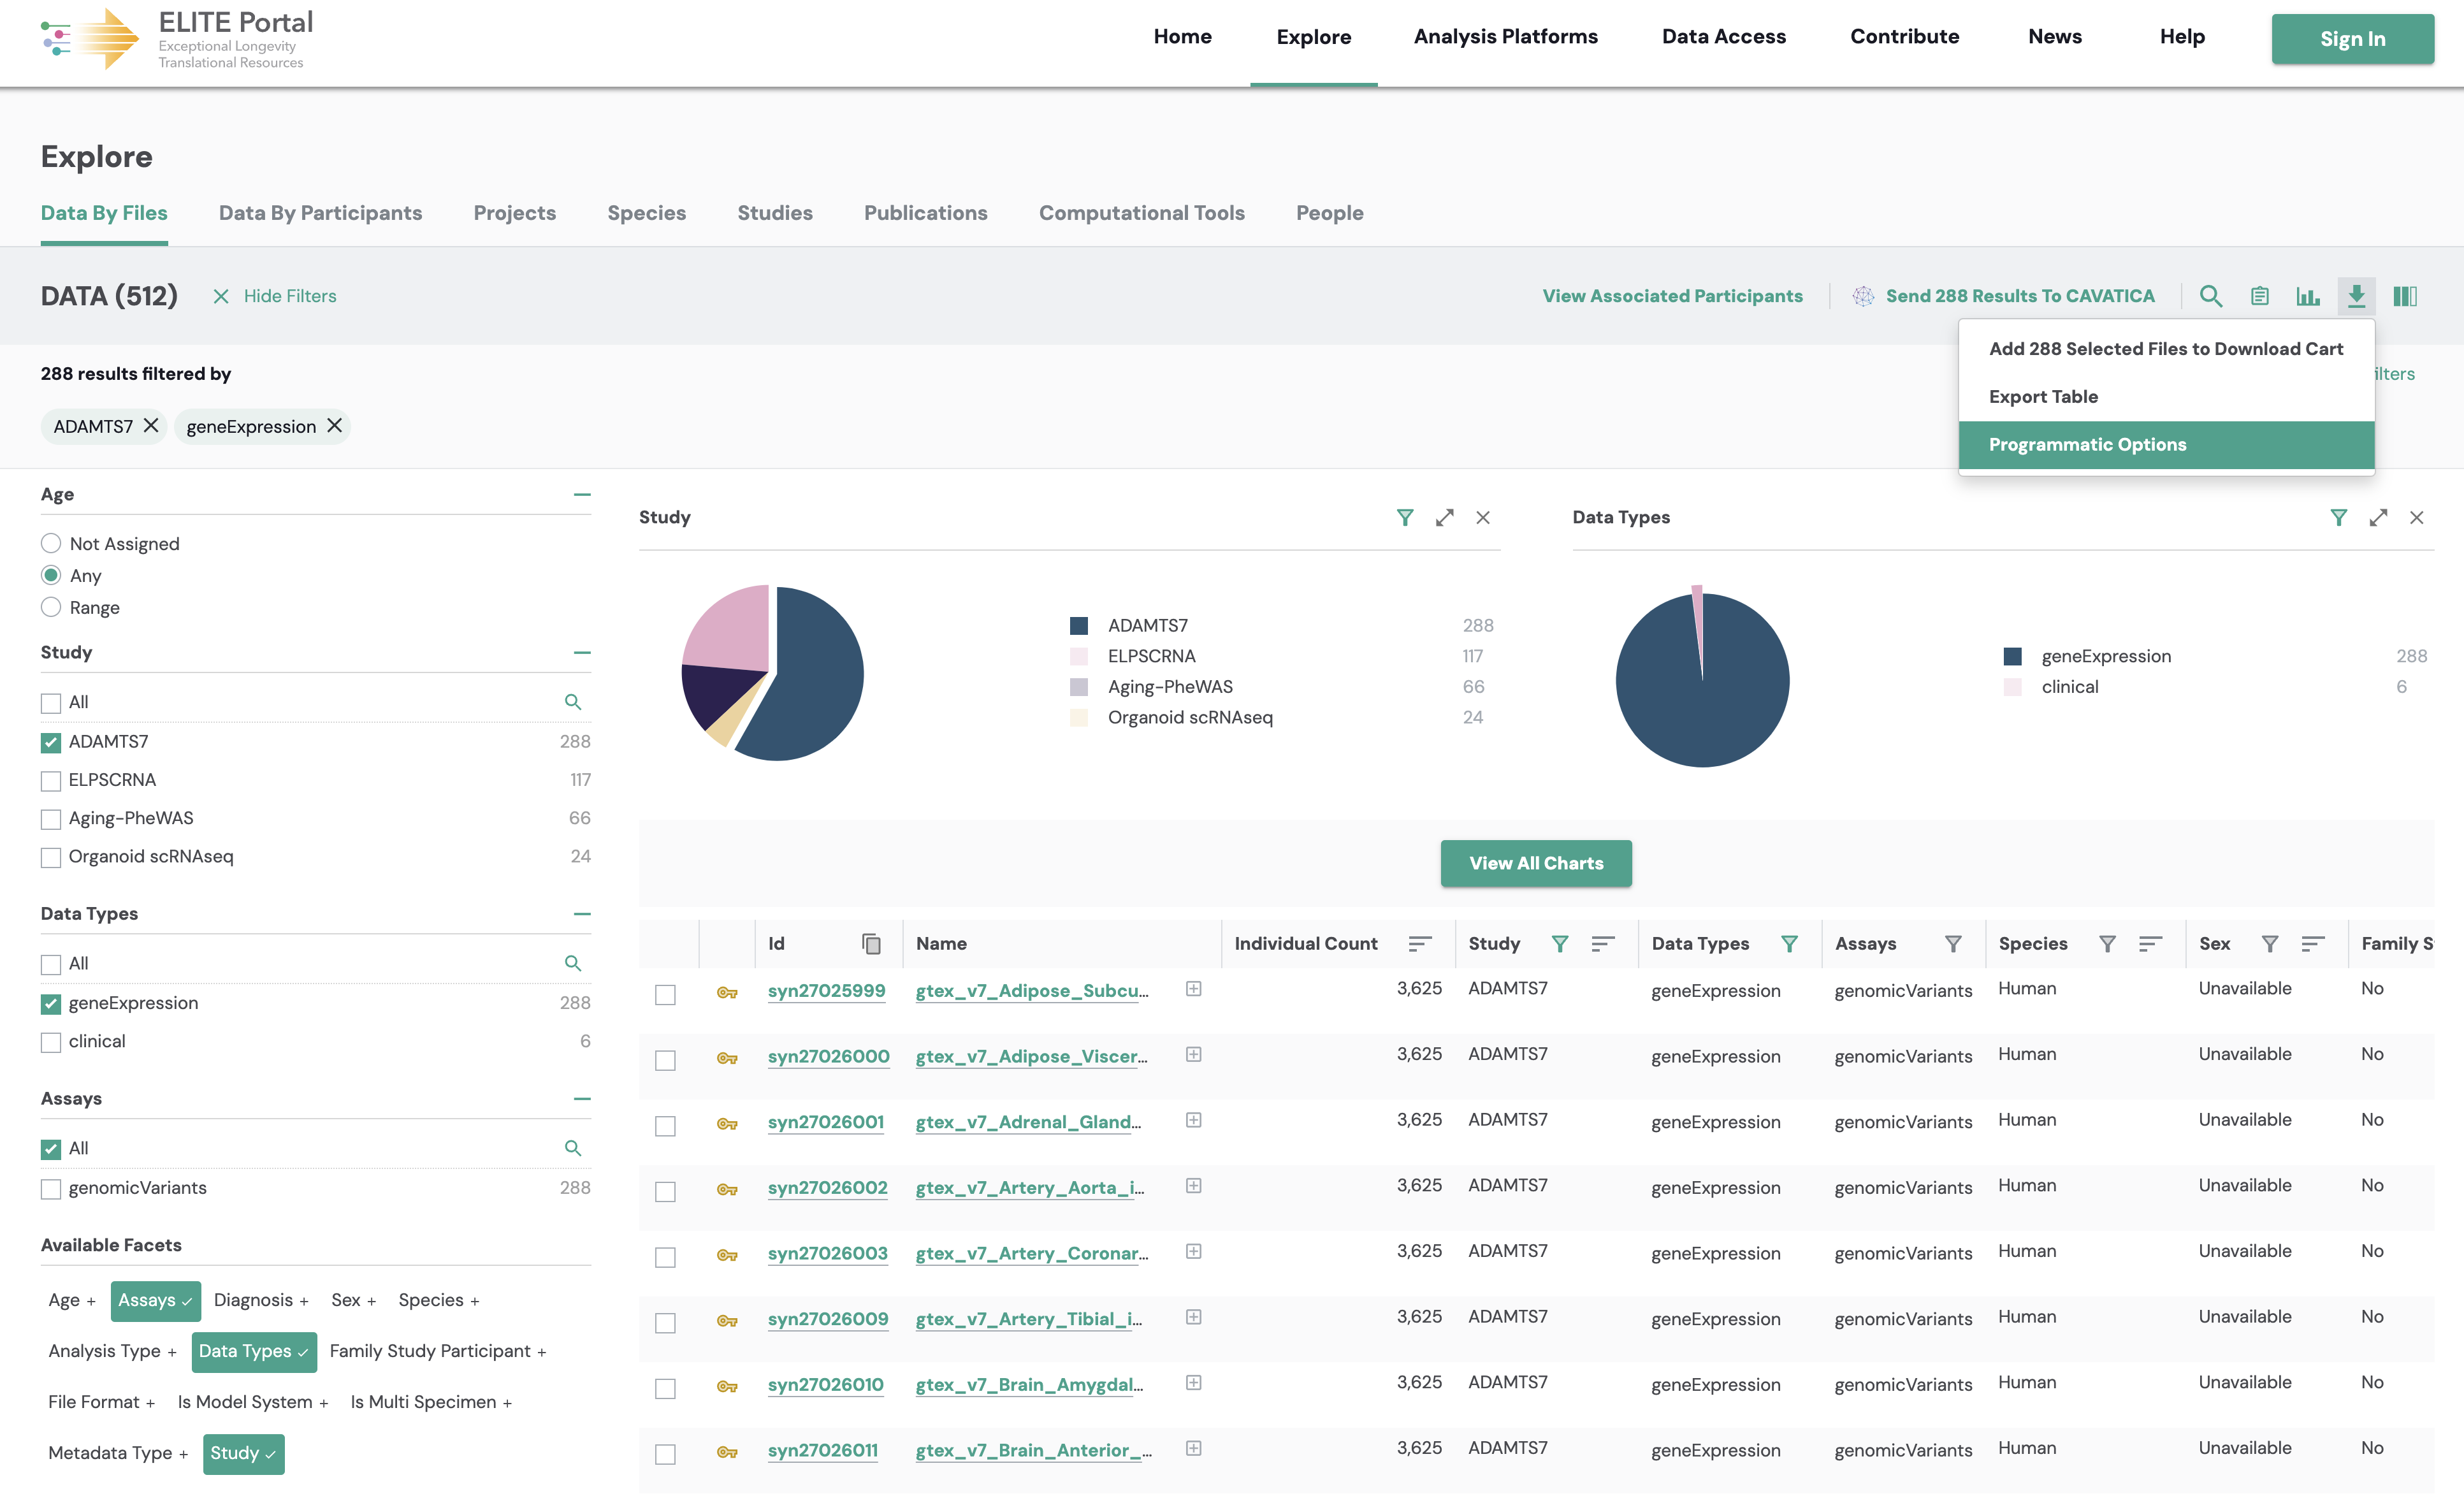Click View Associated Participants link
This screenshot has height=1503, width=2464.
point(1672,296)
